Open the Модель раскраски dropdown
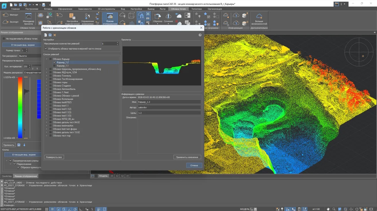Image resolution: width=377 pixels, height=211 pixels. tap(32, 73)
